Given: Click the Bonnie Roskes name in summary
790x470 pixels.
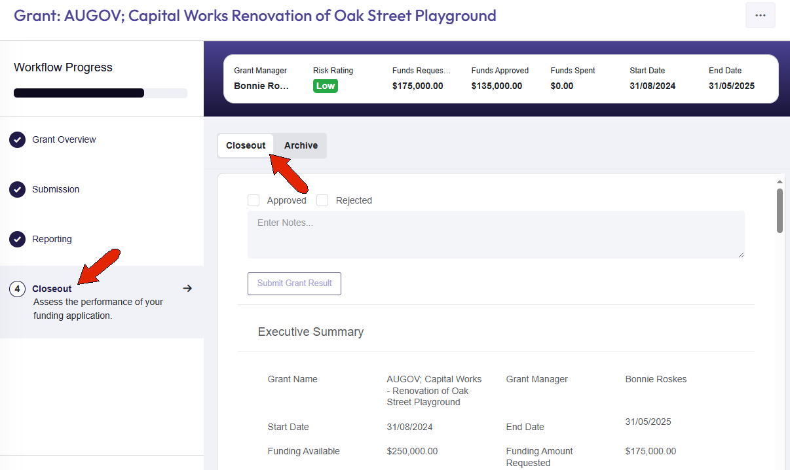Looking at the screenshot, I should coord(656,379).
